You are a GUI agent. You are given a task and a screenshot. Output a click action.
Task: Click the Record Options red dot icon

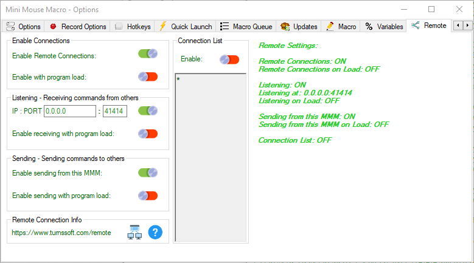(53, 26)
